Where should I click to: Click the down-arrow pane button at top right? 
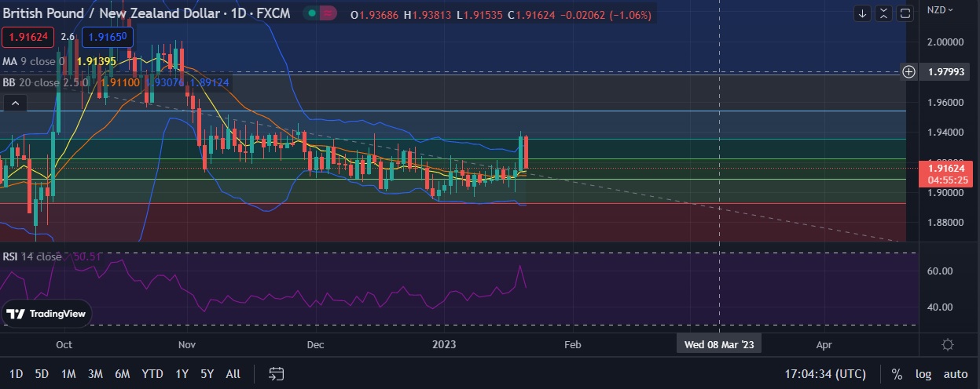point(863,13)
